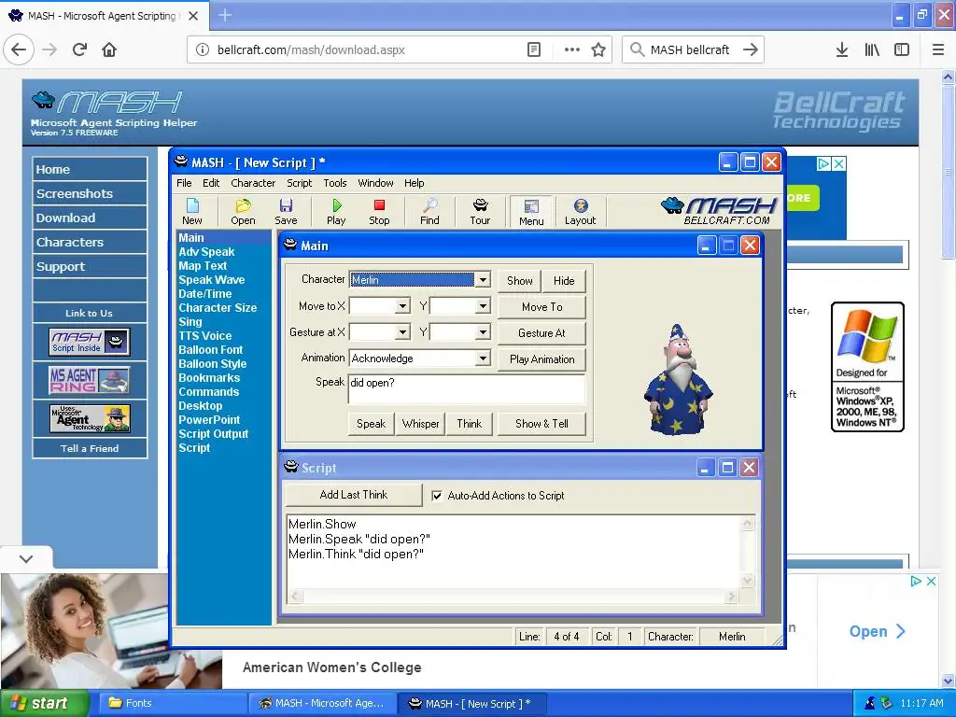Open the browser library icon

coord(872,49)
